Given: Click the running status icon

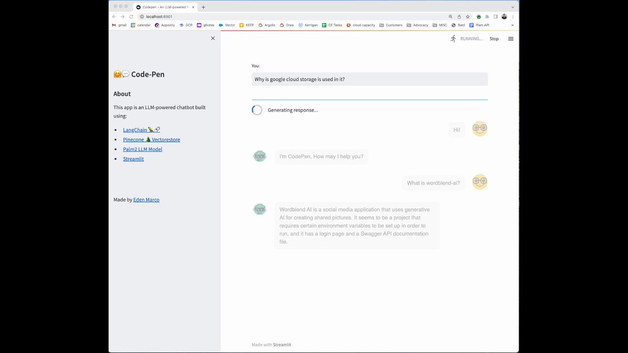Looking at the screenshot, I should coord(453,39).
